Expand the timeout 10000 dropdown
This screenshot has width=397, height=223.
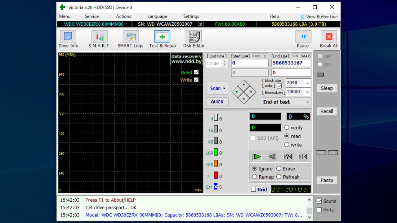click(x=307, y=92)
